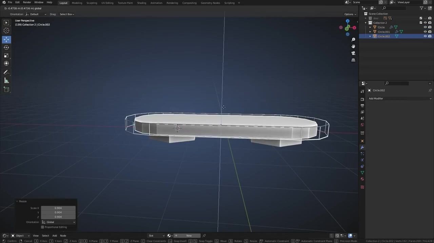The height and width of the screenshot is (243, 434).
Task: Toggle visibility of Collection 2
Action: pos(425,23)
